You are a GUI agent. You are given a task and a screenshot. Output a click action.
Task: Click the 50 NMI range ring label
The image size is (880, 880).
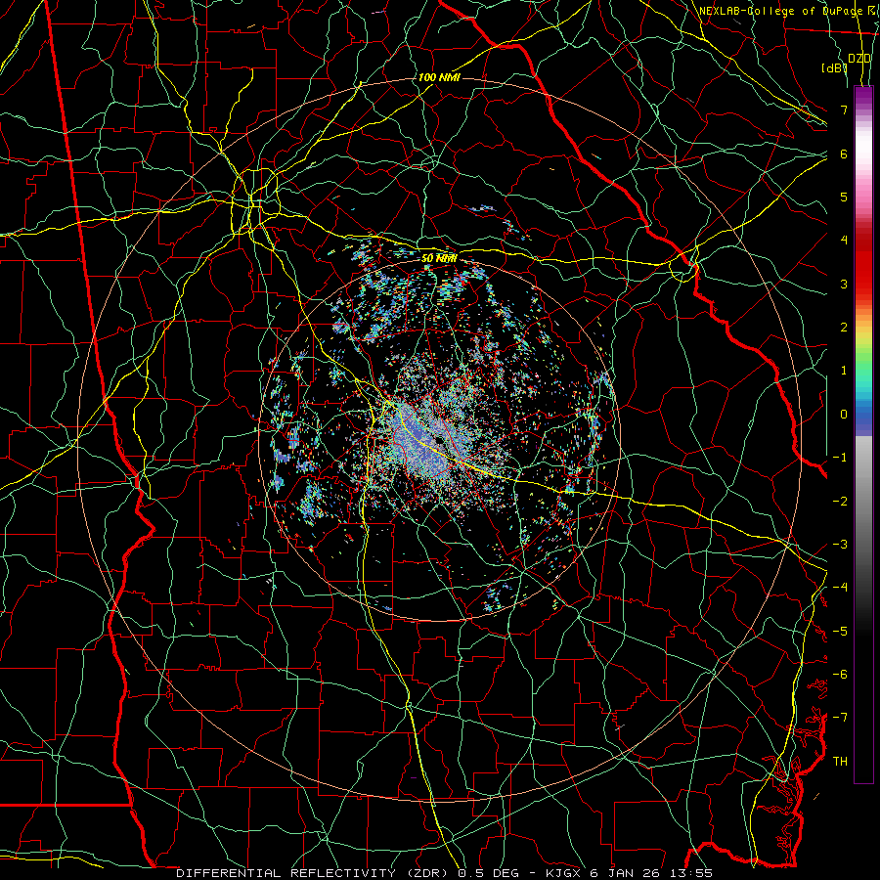439,258
